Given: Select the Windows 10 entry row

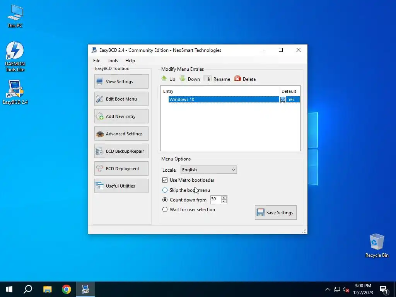Looking at the screenshot, I should click(224, 99).
